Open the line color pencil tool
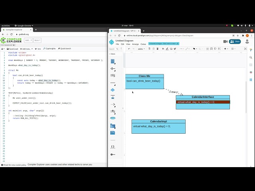 (167, 49)
